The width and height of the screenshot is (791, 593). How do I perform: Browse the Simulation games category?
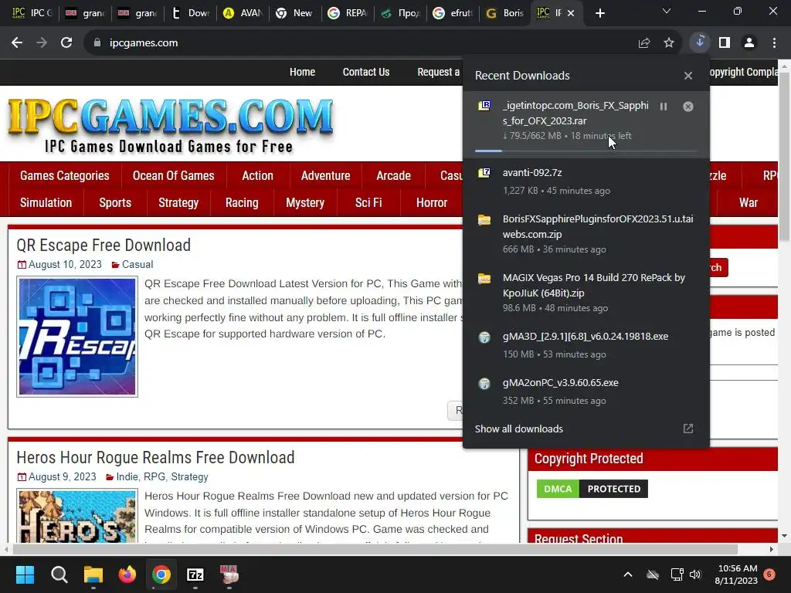[x=46, y=203]
